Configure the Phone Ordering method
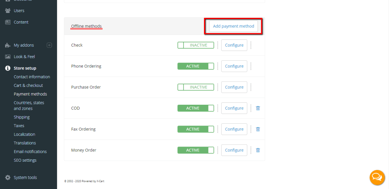This screenshot has height=189, width=389. pos(234,66)
